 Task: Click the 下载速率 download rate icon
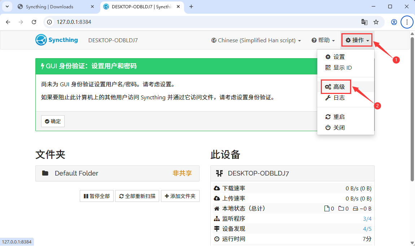[x=217, y=188]
